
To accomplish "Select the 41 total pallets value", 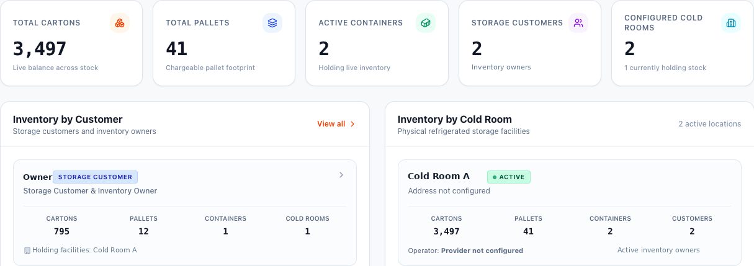I will click(x=177, y=48).
